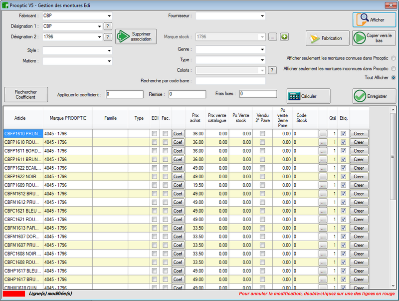Viewport: 399px width, 301px height.
Task: Click Creer button on CBFC1621 BLEU row
Action: (359, 211)
